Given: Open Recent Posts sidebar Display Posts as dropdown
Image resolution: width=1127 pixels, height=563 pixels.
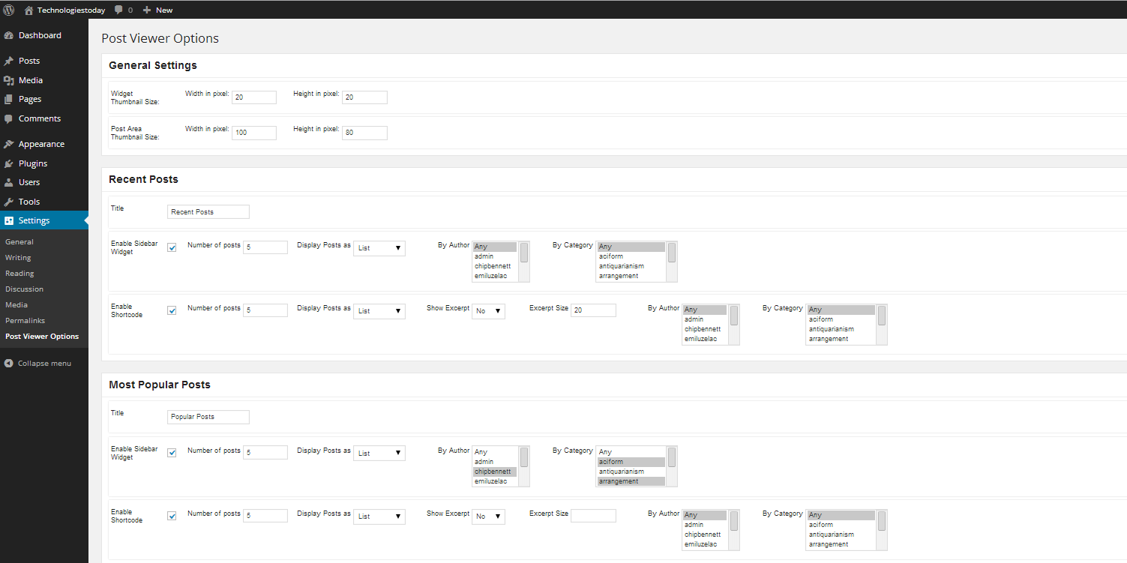Looking at the screenshot, I should coord(379,248).
